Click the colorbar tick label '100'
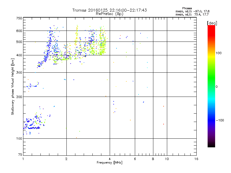Screen dimensions: 231x173 219,53
